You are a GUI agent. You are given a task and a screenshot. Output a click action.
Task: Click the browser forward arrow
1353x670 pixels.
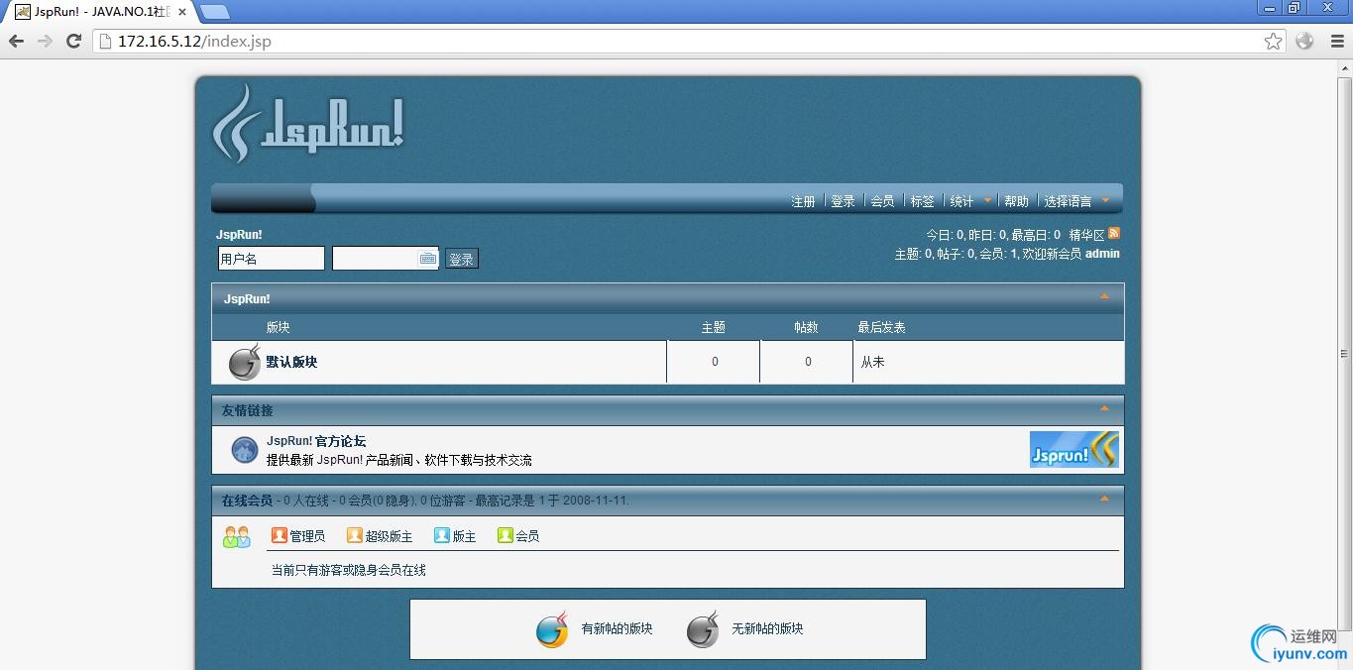pos(45,41)
